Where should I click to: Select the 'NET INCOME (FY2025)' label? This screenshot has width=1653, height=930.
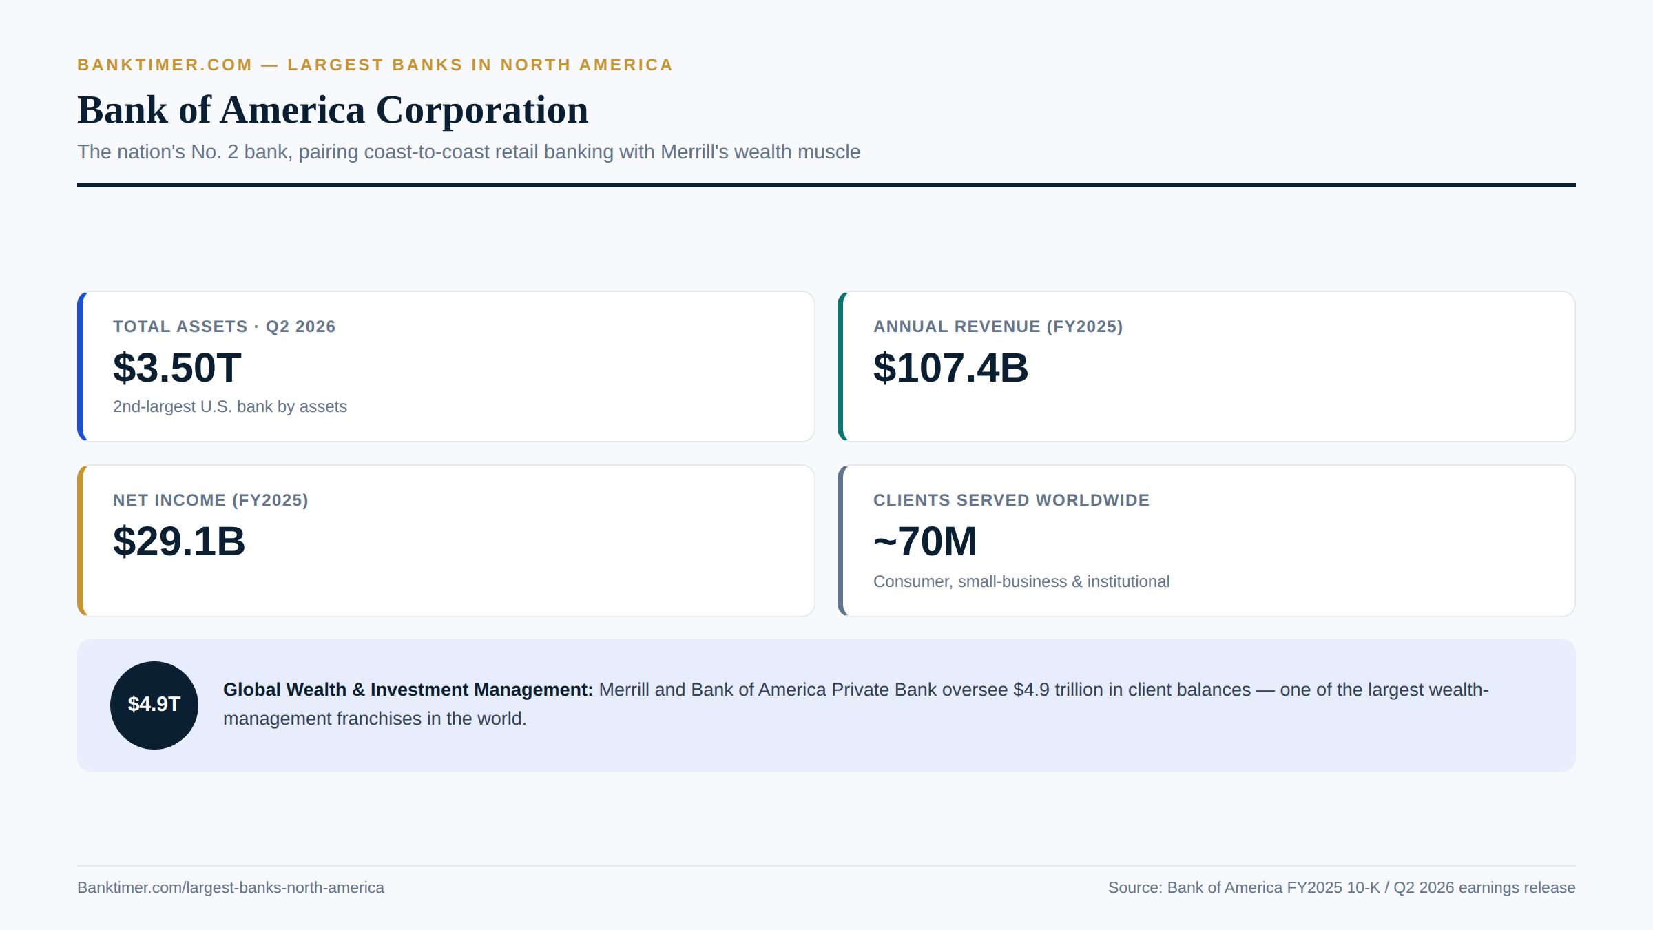[x=211, y=500]
